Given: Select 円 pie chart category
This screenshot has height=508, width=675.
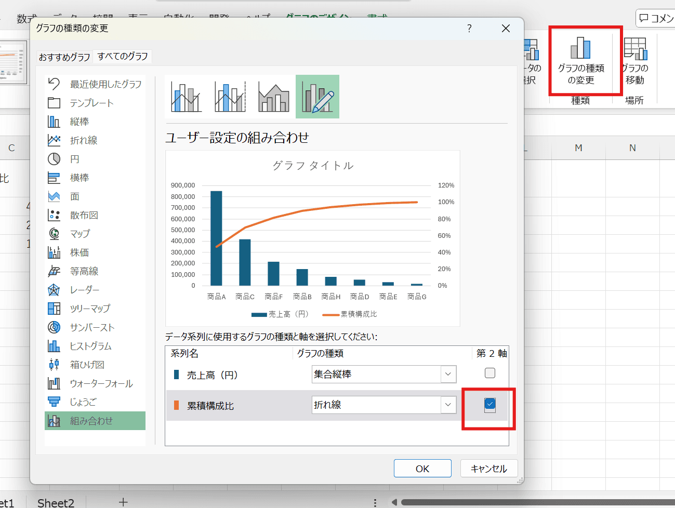Looking at the screenshot, I should click(x=74, y=159).
